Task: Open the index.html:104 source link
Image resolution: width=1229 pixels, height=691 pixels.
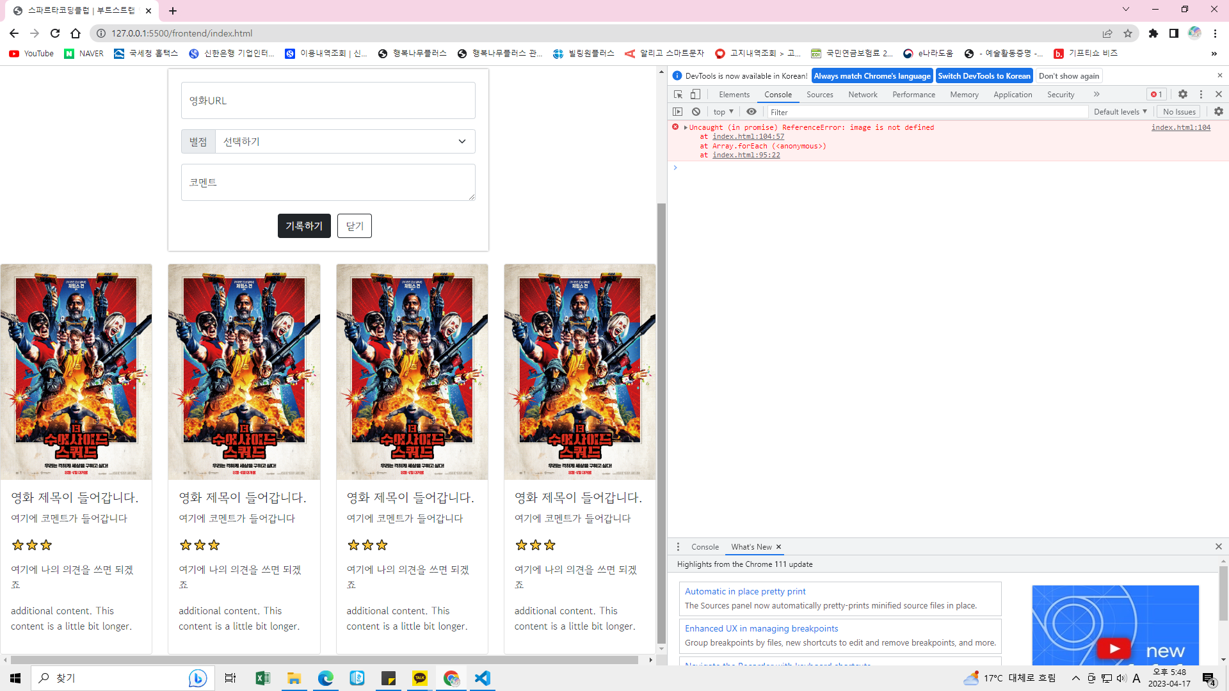Action: 1181,127
